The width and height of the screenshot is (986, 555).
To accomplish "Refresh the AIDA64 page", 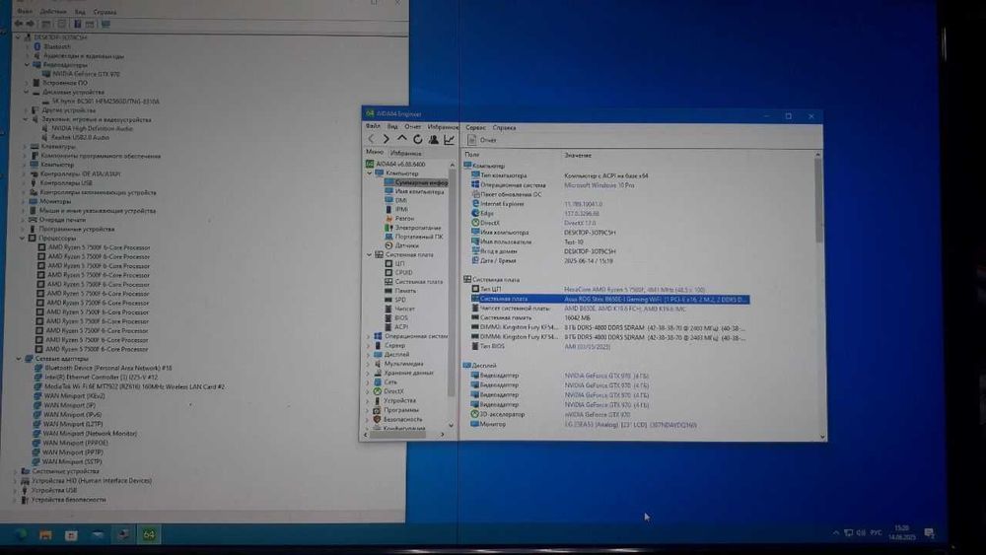I will pos(417,139).
